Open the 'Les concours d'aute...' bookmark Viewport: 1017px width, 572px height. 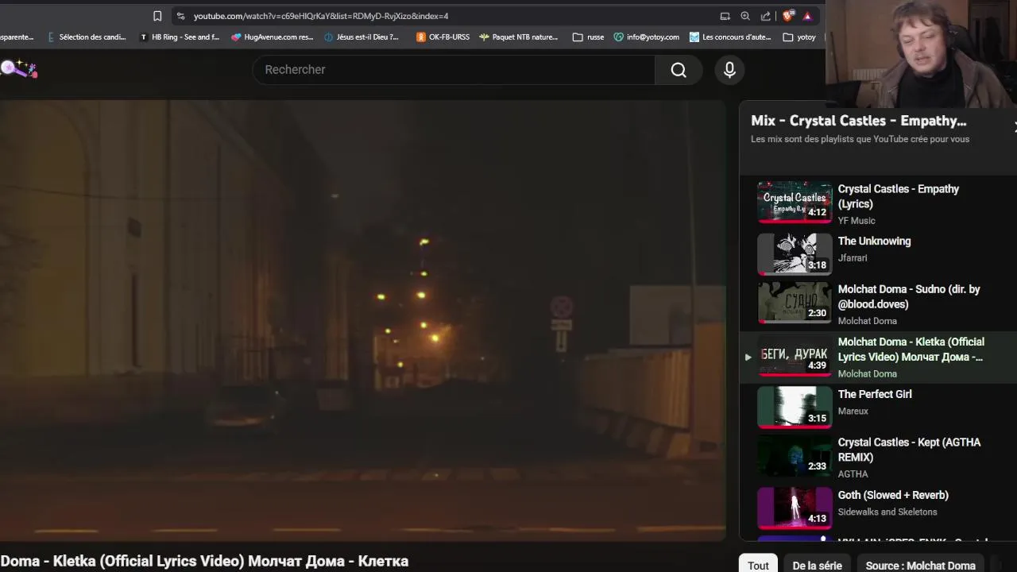pos(730,37)
